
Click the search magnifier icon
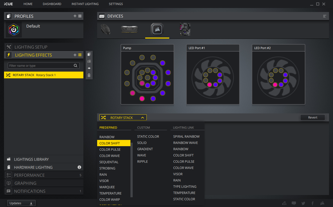(75, 66)
